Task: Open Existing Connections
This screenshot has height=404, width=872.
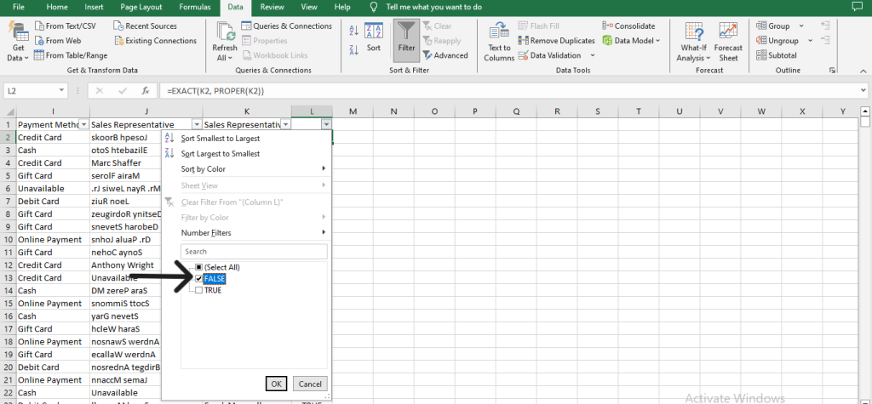Action: 155,41
